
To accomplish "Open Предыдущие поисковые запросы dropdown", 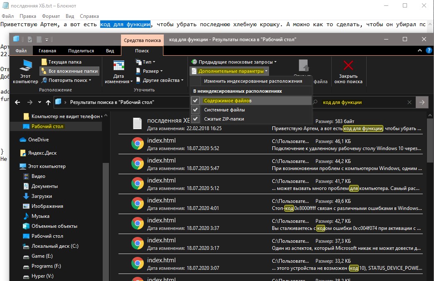I will [234, 62].
